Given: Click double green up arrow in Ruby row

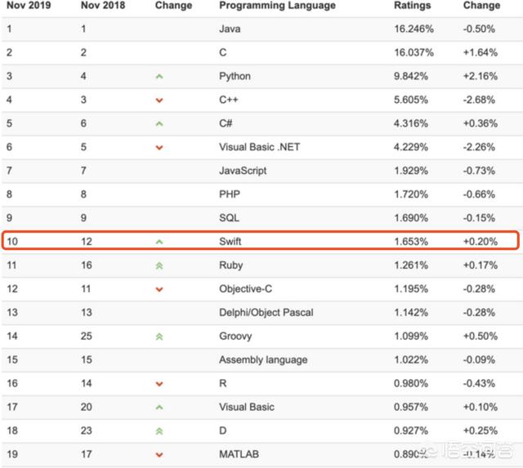Looking at the screenshot, I should point(159,265).
